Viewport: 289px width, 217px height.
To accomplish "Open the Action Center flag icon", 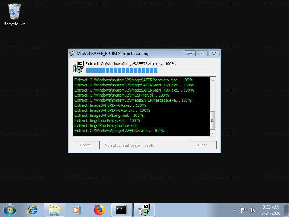I will click(x=243, y=210).
